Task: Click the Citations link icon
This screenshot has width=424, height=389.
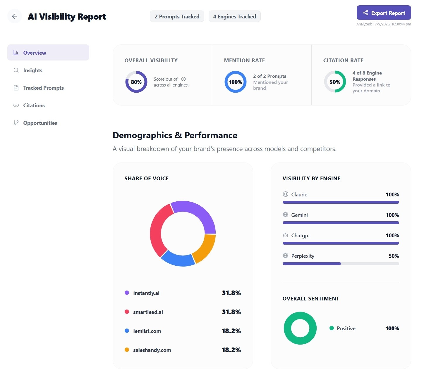Action: coord(16,105)
